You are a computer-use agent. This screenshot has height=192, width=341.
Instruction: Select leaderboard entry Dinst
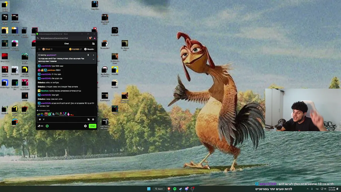(48, 49)
